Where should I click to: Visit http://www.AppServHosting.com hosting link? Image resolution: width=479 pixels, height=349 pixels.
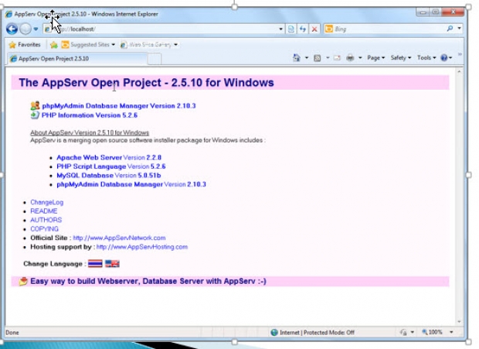[x=142, y=247]
